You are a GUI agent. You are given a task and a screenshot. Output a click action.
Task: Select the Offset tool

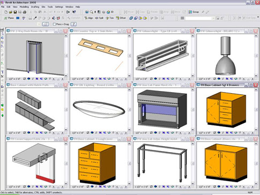[x=121, y=18]
